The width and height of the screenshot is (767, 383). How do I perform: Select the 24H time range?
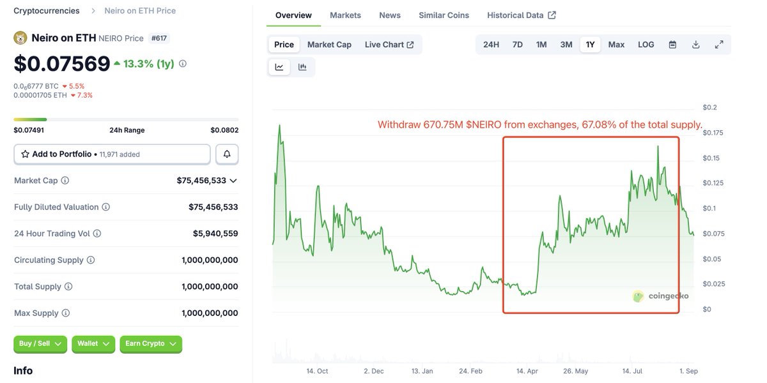[491, 45]
